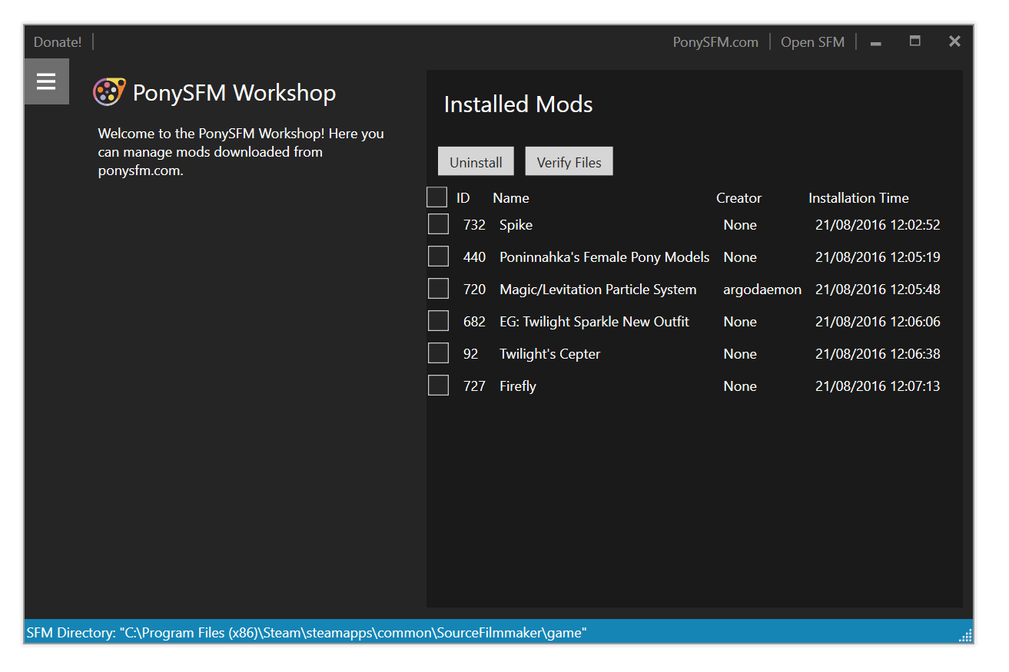
Task: Select Magic/Levitation Particle System checkbox
Action: [x=438, y=289]
